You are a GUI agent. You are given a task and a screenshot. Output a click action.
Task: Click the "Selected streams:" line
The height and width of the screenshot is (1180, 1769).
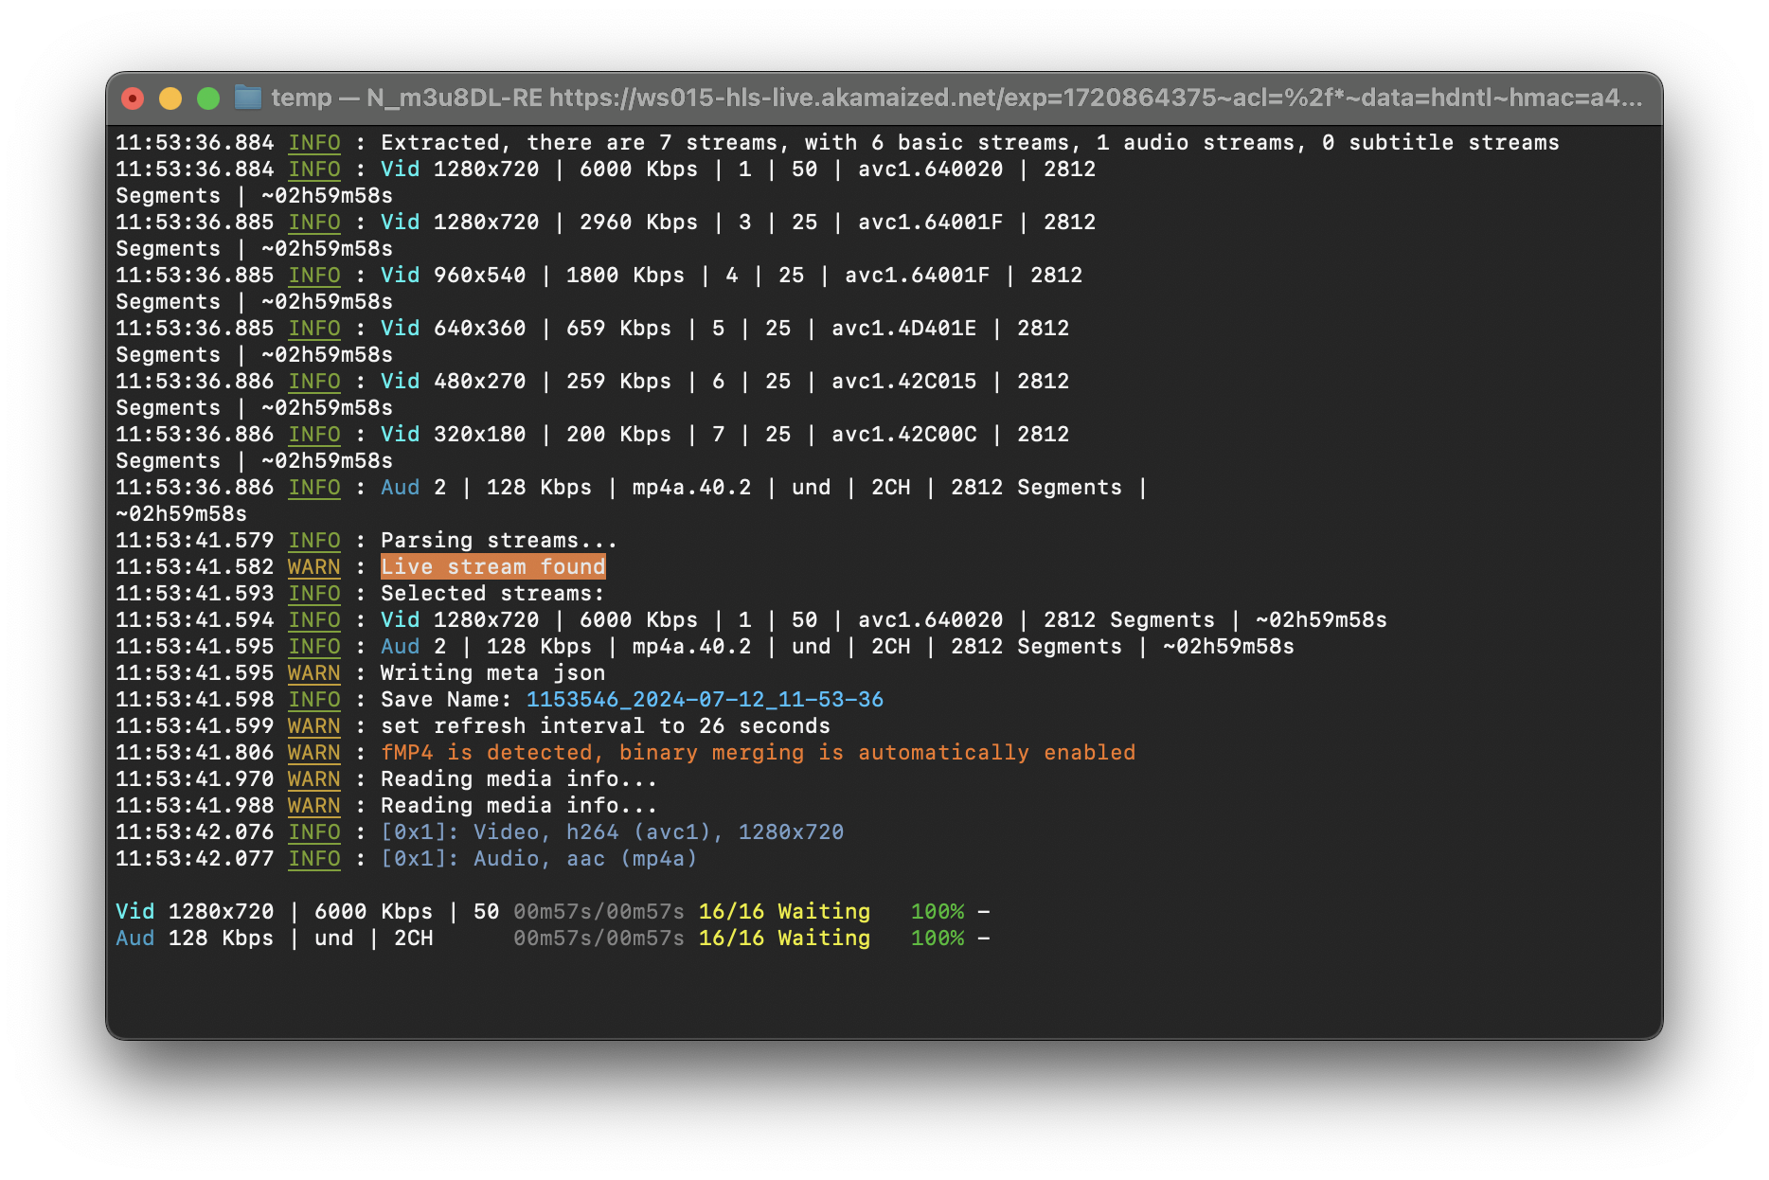491,593
